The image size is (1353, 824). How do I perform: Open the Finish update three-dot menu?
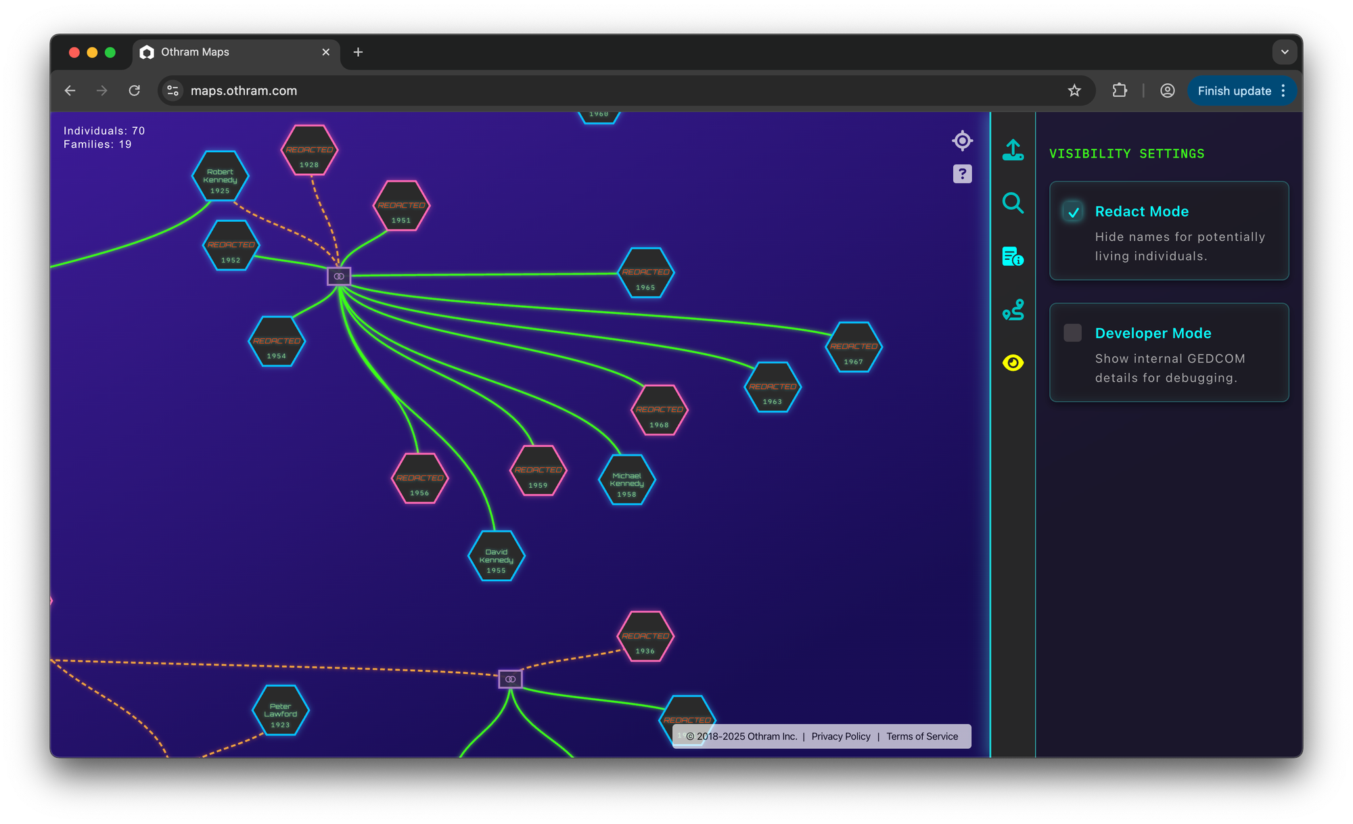(1283, 91)
